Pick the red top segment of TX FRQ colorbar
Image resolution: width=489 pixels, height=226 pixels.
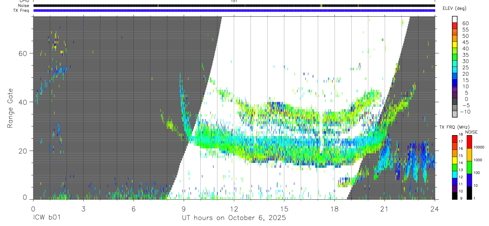pyautogui.click(x=455, y=139)
